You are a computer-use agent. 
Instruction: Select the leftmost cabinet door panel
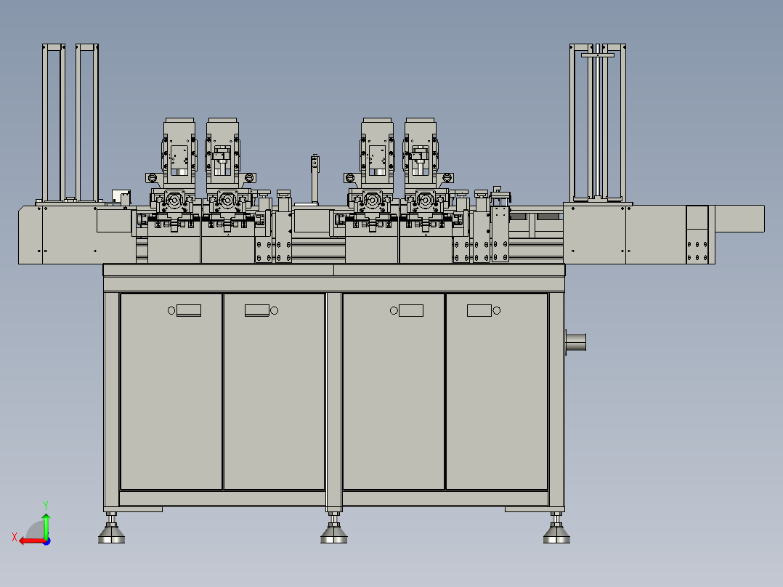(171, 392)
